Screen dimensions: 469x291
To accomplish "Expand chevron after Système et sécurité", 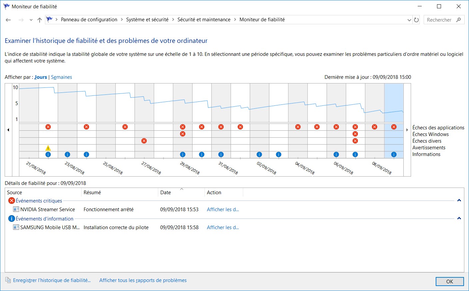I will [173, 20].
